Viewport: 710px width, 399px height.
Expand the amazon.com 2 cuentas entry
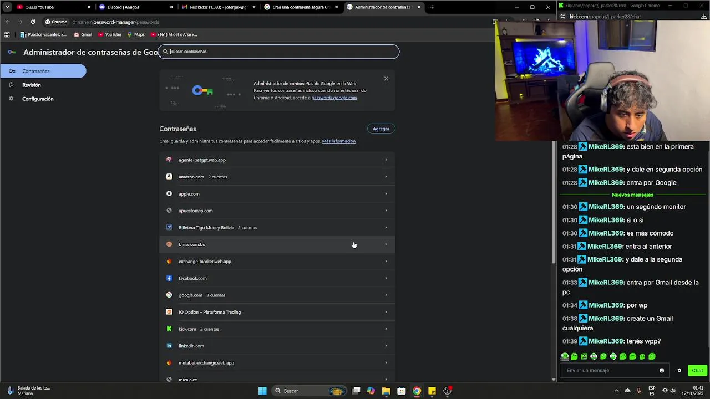[277, 177]
